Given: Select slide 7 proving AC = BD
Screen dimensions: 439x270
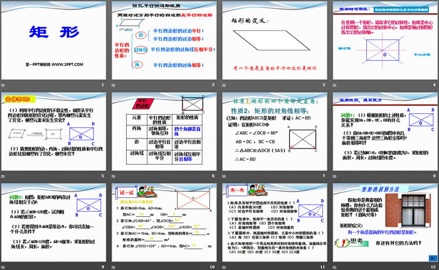Looking at the screenshot, I should pyautogui.click(x=275, y=132).
